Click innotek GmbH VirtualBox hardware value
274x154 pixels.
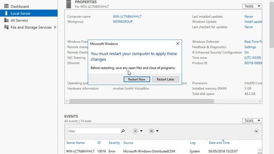[131, 89]
